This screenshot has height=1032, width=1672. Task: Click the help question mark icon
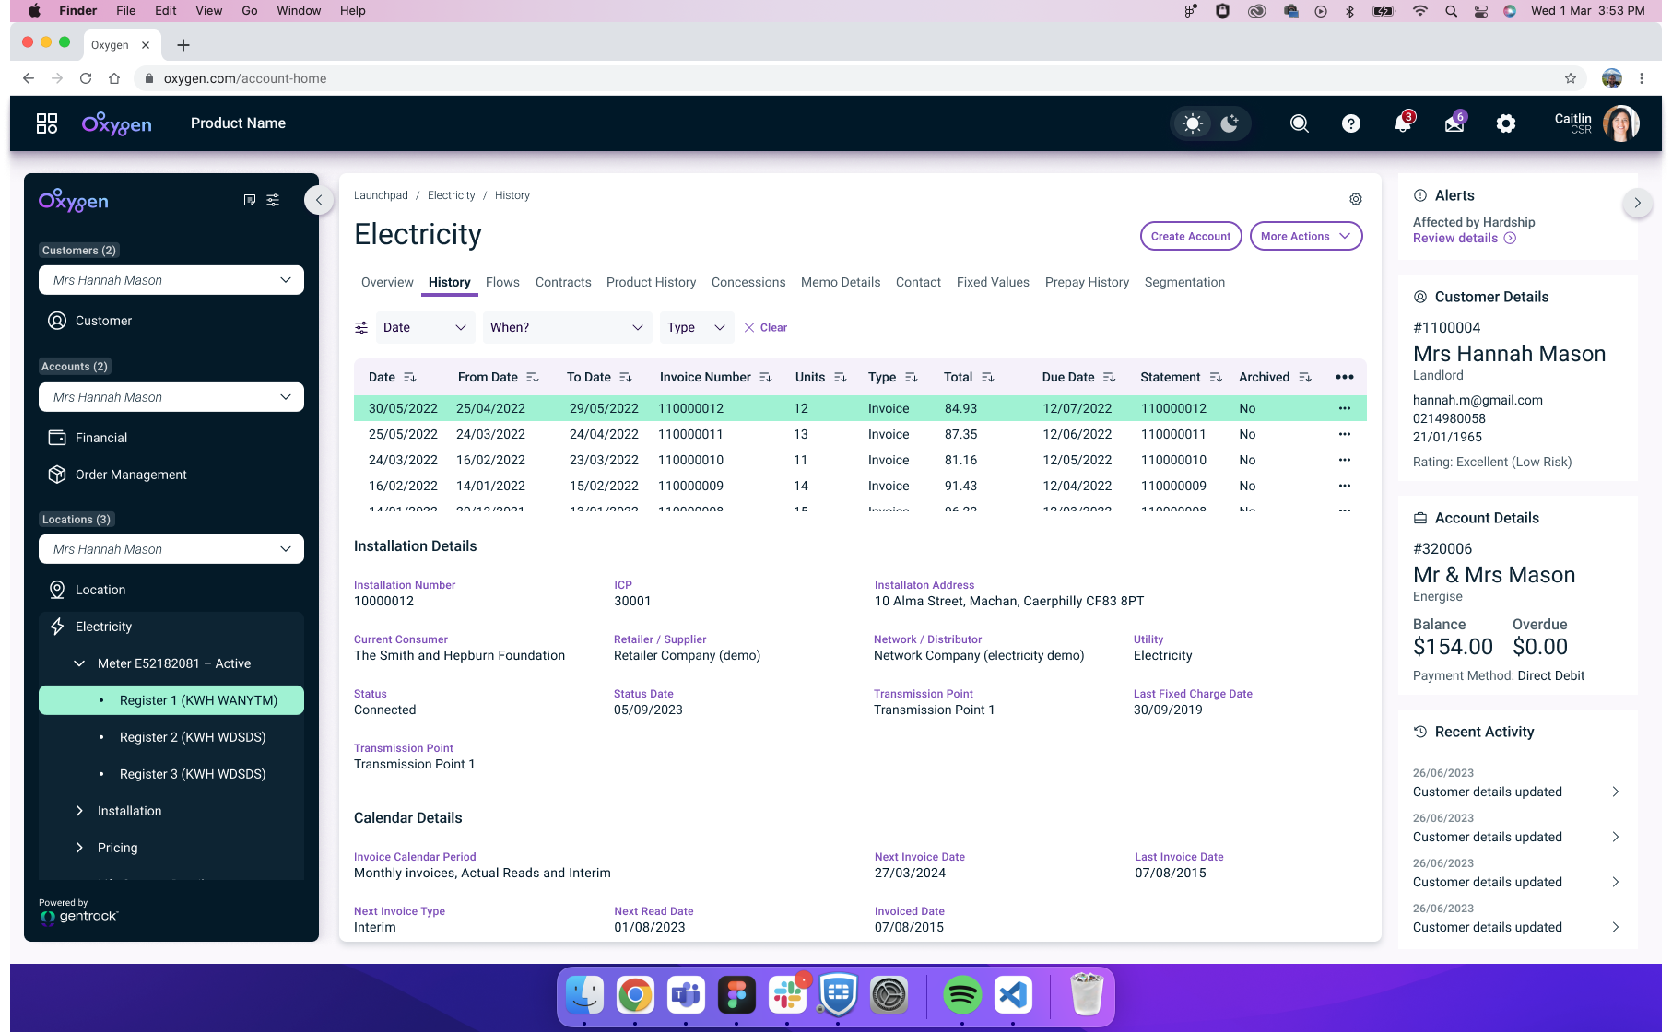(1350, 123)
